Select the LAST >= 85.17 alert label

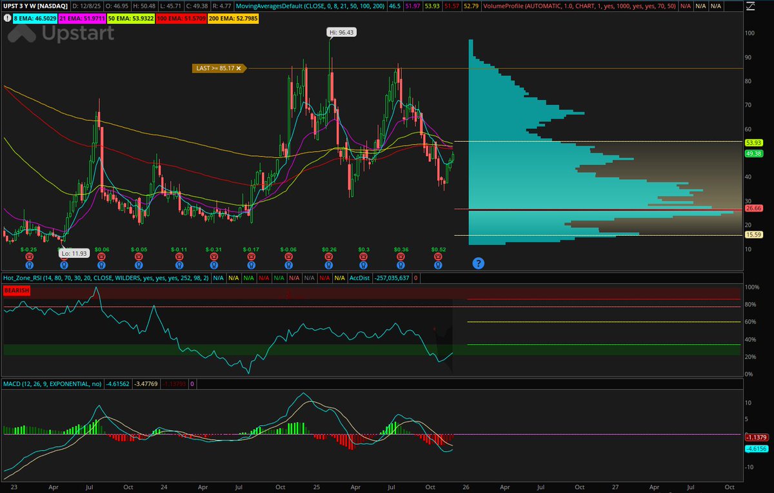(219, 68)
